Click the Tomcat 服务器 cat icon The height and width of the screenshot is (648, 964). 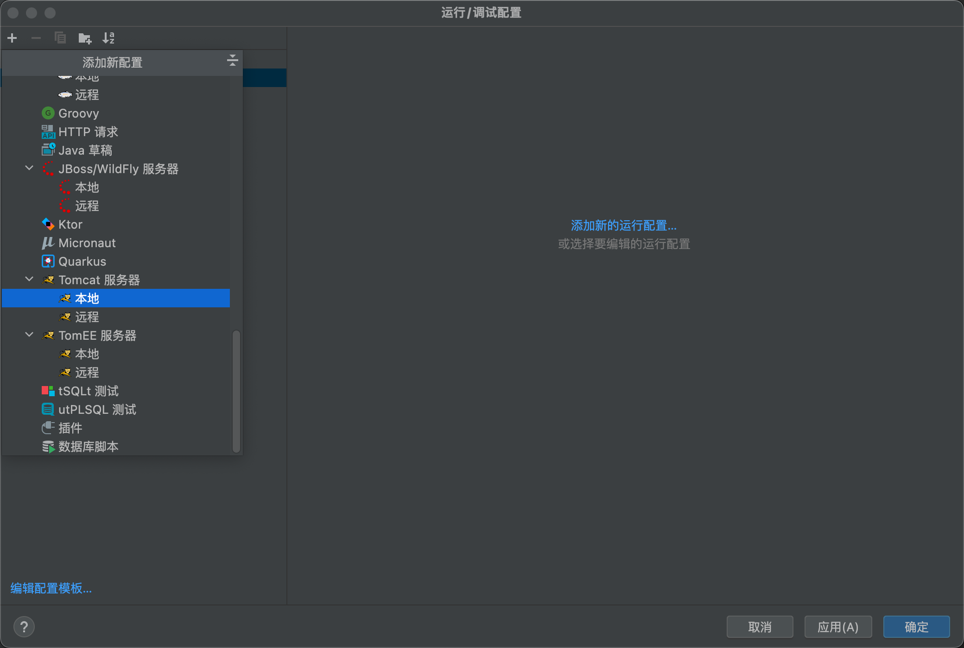48,280
